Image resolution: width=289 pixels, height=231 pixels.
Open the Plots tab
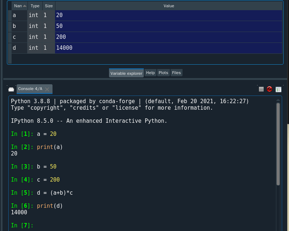coord(163,73)
